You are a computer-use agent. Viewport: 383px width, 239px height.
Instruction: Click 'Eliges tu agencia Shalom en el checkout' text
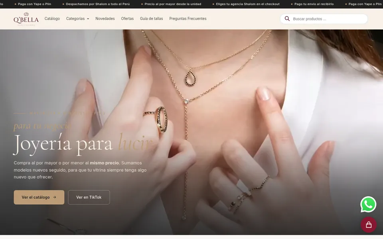248,4
